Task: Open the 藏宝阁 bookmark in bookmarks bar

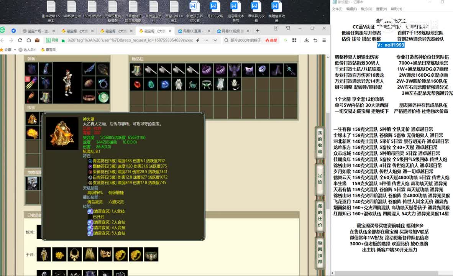Action: point(48,50)
